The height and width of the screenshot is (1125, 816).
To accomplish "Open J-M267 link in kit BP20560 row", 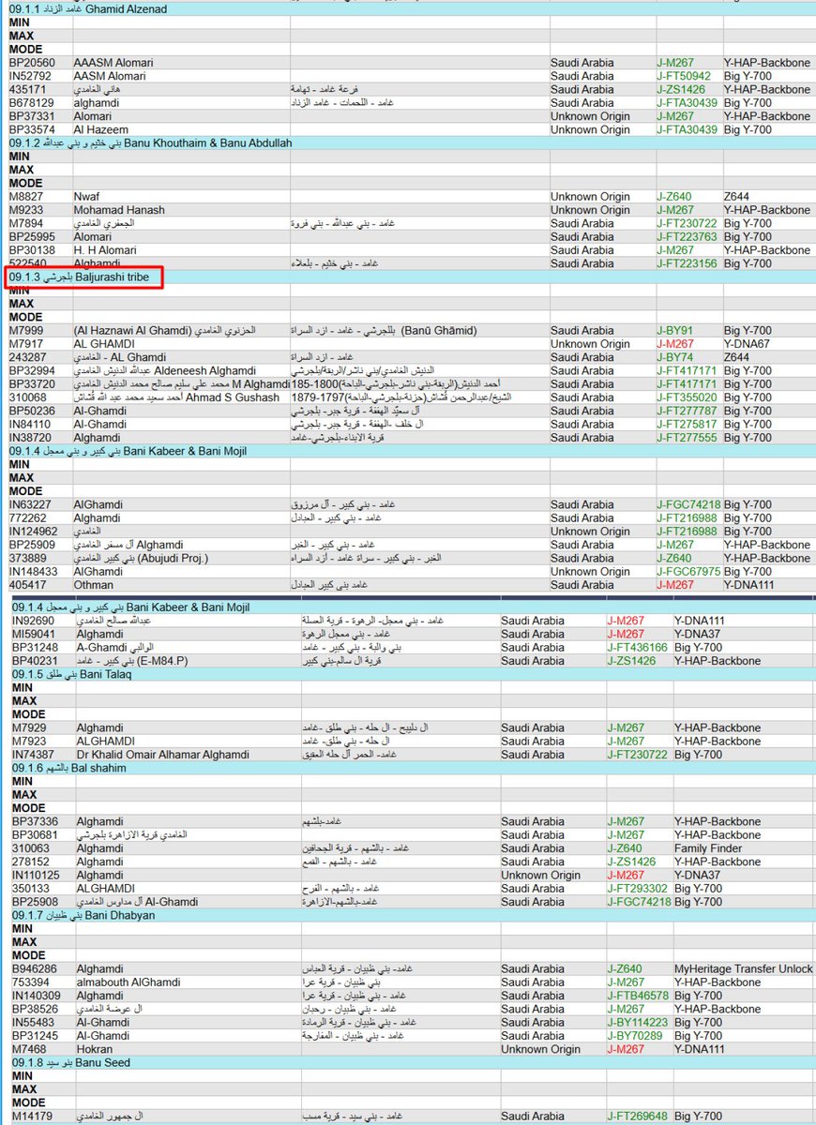I will 675,63.
